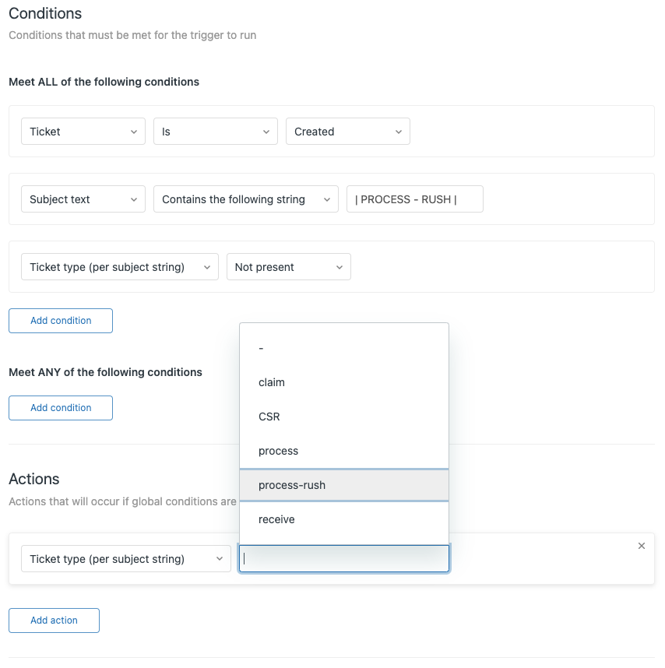Click the Add action button
This screenshot has height=668, width=665.
tap(54, 621)
